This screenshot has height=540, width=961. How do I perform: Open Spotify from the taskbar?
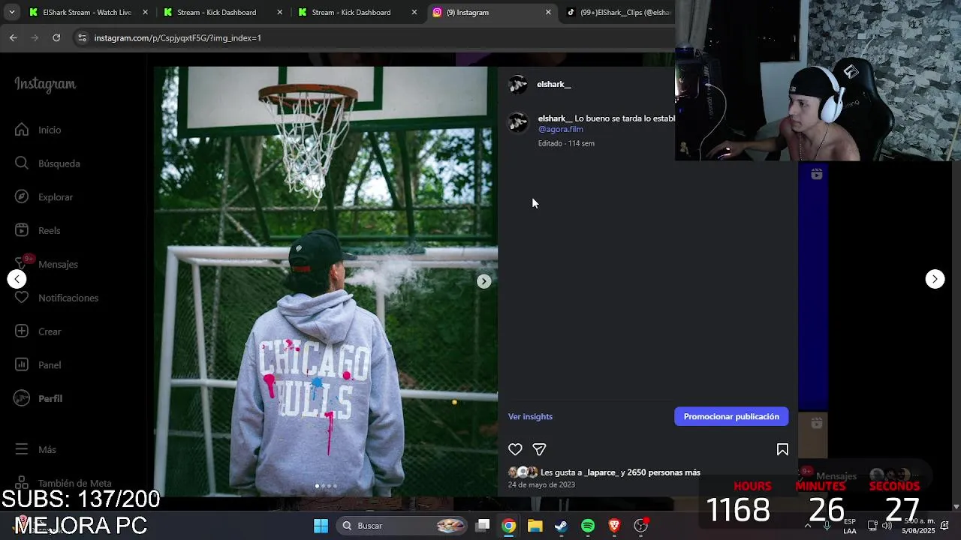(x=588, y=526)
